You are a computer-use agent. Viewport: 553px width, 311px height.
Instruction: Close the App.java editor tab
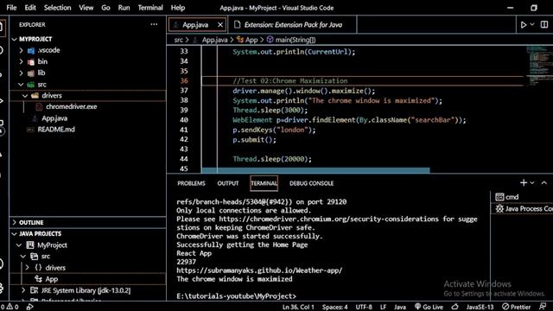(x=220, y=25)
